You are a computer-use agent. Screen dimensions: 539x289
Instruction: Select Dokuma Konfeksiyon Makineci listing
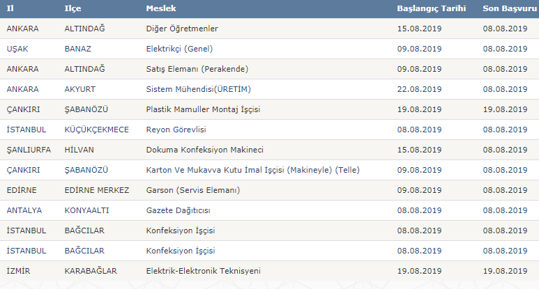coord(204,150)
